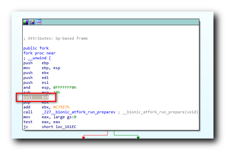Select the '; __unwind {' comment line
The height and width of the screenshot is (150, 225).
click(37, 58)
